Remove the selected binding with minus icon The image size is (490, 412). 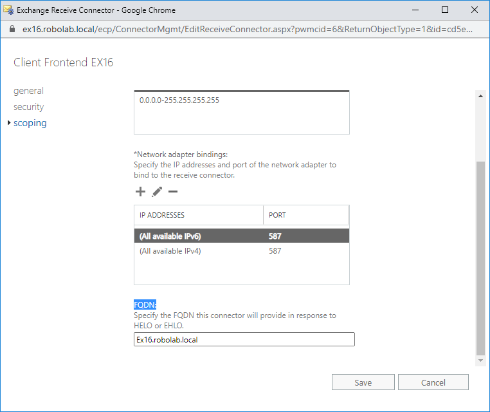pyautogui.click(x=173, y=191)
